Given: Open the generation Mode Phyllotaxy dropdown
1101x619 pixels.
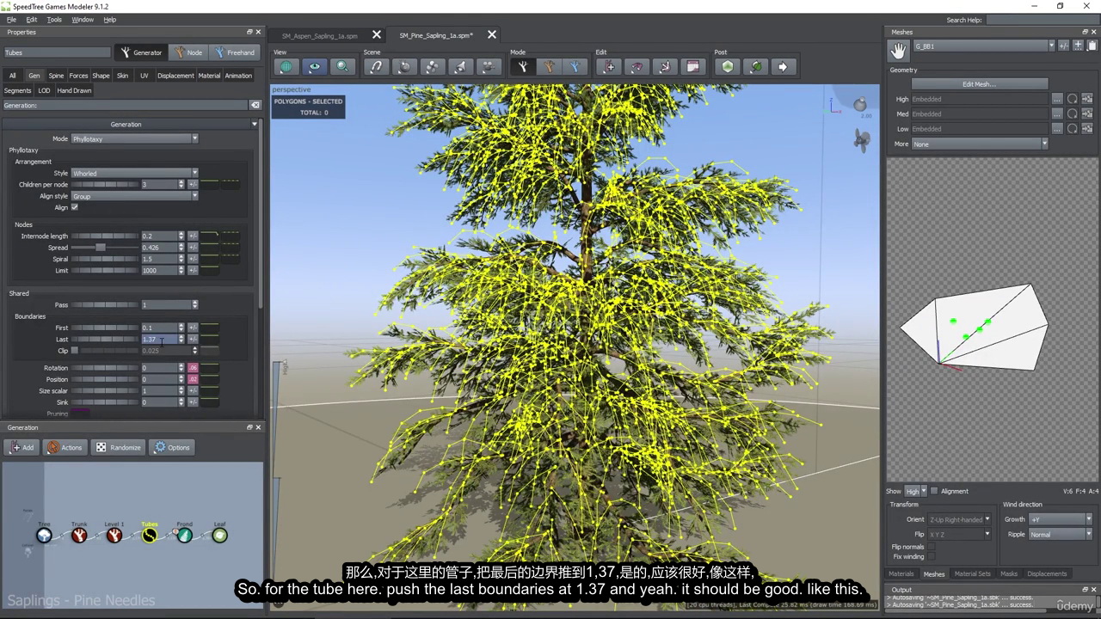Looking at the screenshot, I should 134,138.
